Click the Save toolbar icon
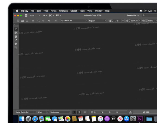The width and height of the screenshot is (157, 123). pos(27,21)
